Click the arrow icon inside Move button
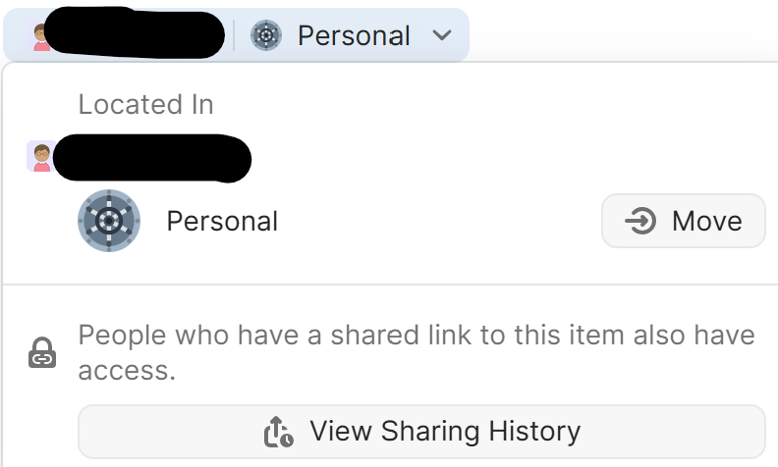 point(640,221)
